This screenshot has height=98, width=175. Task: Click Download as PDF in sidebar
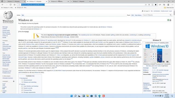(x=7, y=71)
